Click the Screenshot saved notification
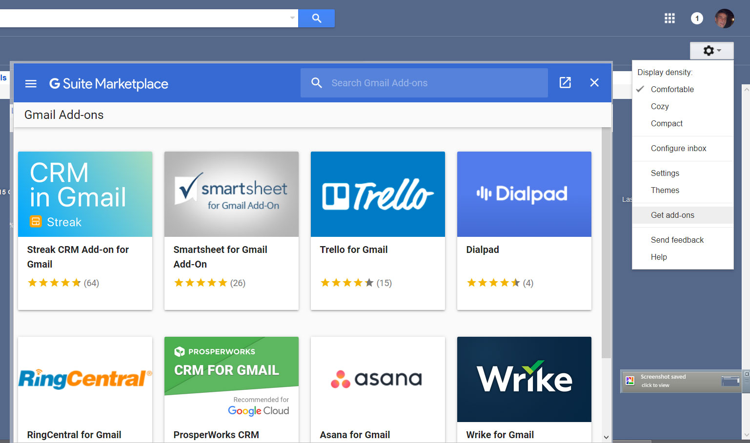The image size is (750, 443). pos(680,381)
